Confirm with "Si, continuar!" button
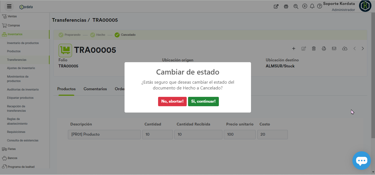This screenshot has height=175, width=375. [x=203, y=101]
